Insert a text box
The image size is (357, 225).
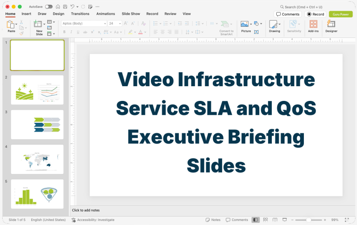click(x=256, y=32)
